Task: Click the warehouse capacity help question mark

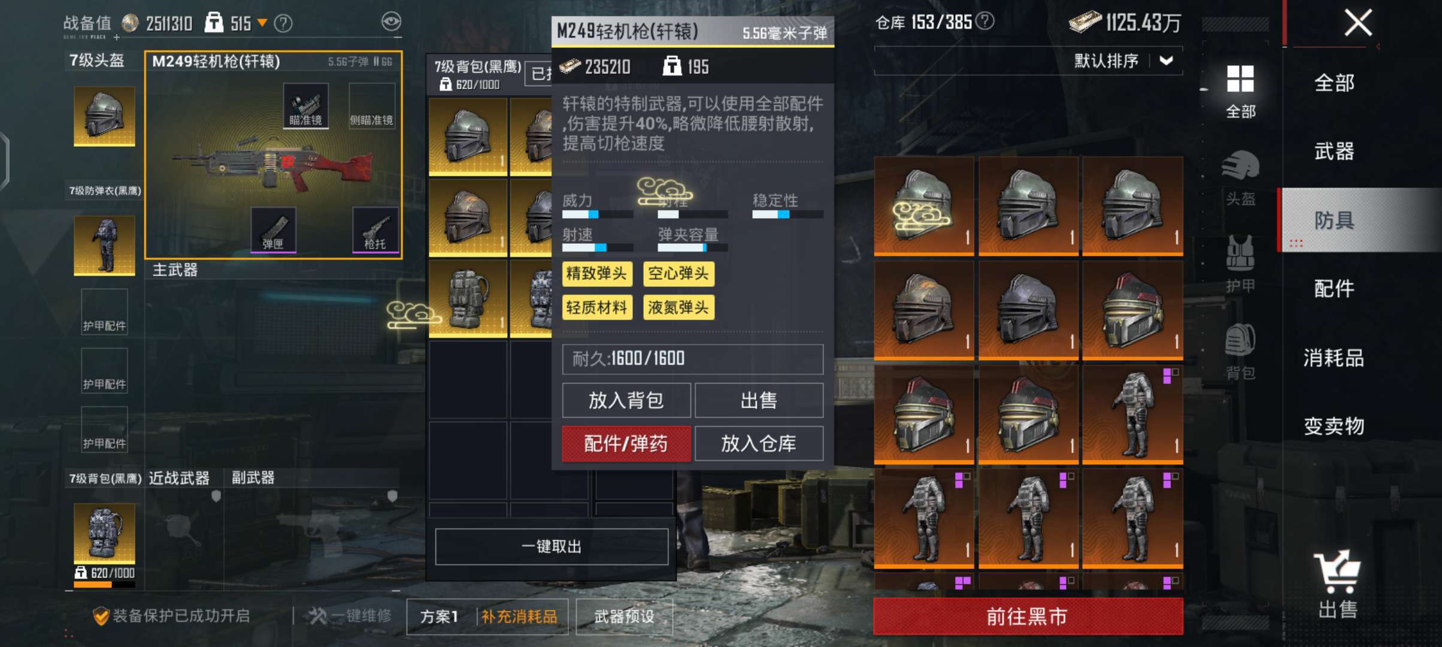Action: [984, 22]
